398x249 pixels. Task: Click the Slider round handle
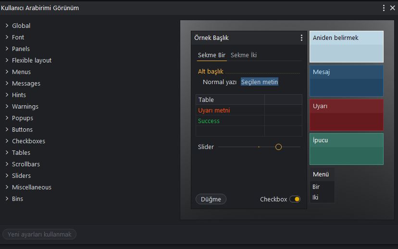point(278,147)
